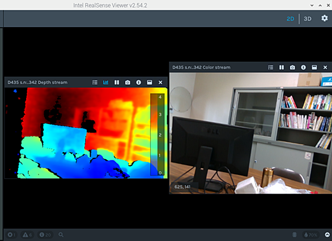Image resolution: width=332 pixels, height=241 pixels.
Task: Maximize the Color stream panel
Action: pyautogui.click(x=314, y=67)
